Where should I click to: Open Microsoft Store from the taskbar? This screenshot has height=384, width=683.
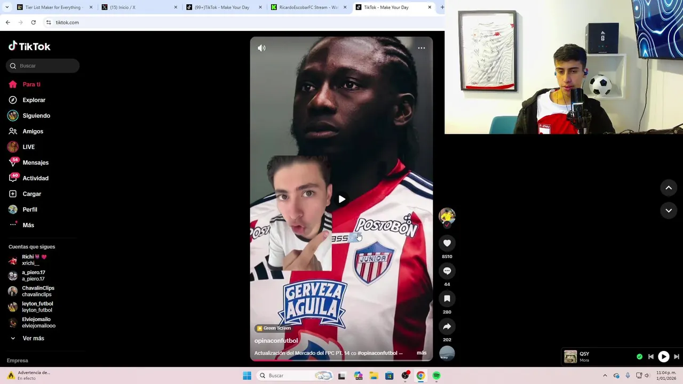pos(389,375)
